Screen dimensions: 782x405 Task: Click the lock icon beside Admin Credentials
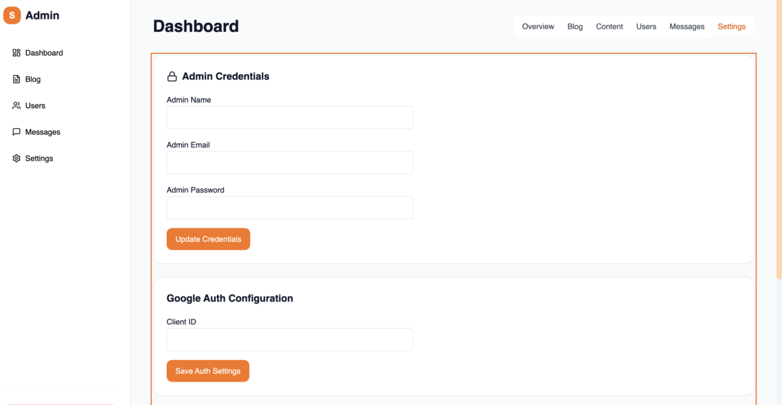(172, 76)
